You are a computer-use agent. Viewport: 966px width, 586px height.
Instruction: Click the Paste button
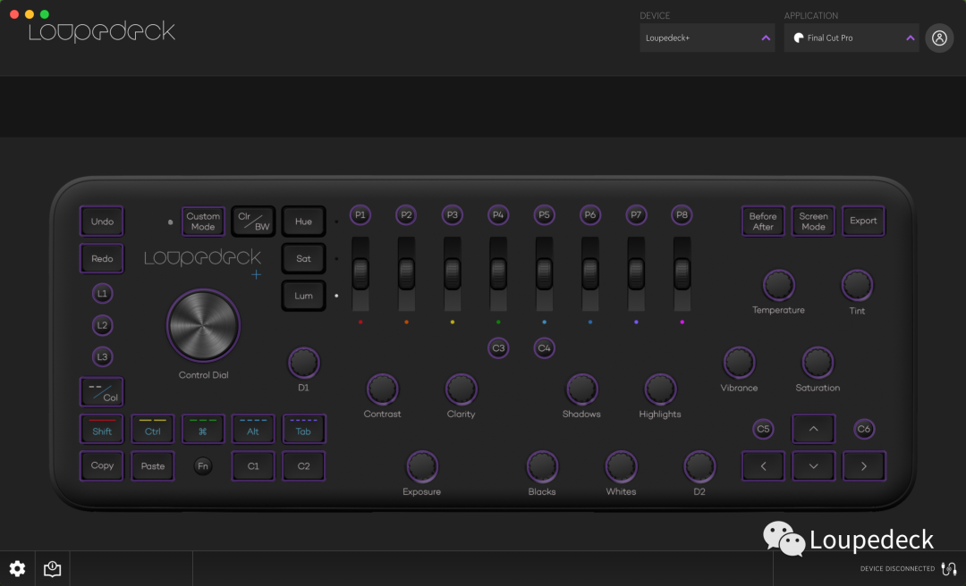click(x=152, y=466)
